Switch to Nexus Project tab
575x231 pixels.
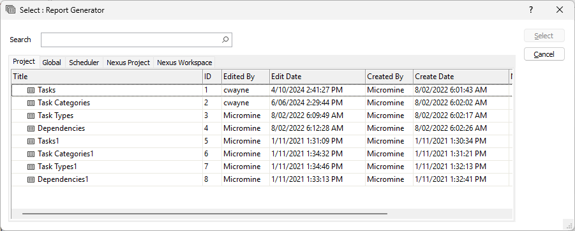128,63
